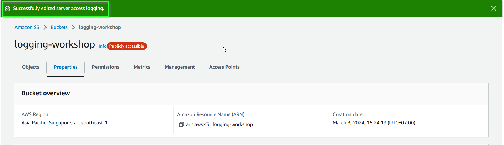The height and width of the screenshot is (145, 504).
Task: View the Metrics tab
Action: pos(142,67)
